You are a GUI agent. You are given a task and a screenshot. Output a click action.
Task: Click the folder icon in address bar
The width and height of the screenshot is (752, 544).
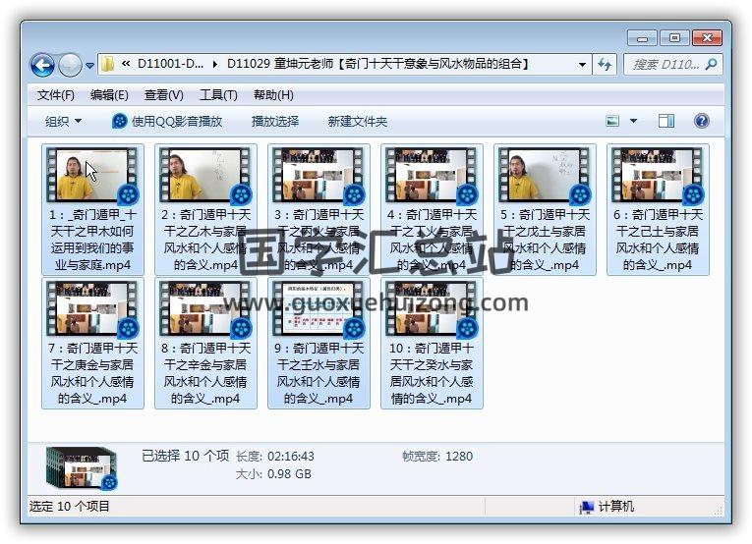point(108,64)
